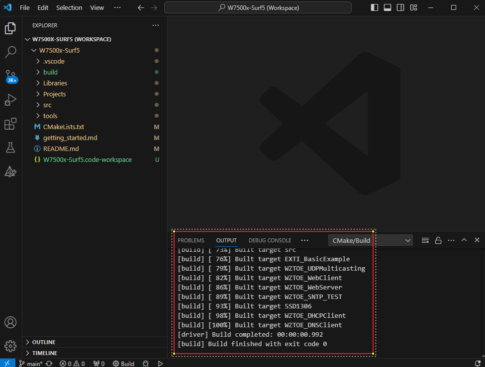
Task: Open the View menu
Action: pyautogui.click(x=97, y=8)
